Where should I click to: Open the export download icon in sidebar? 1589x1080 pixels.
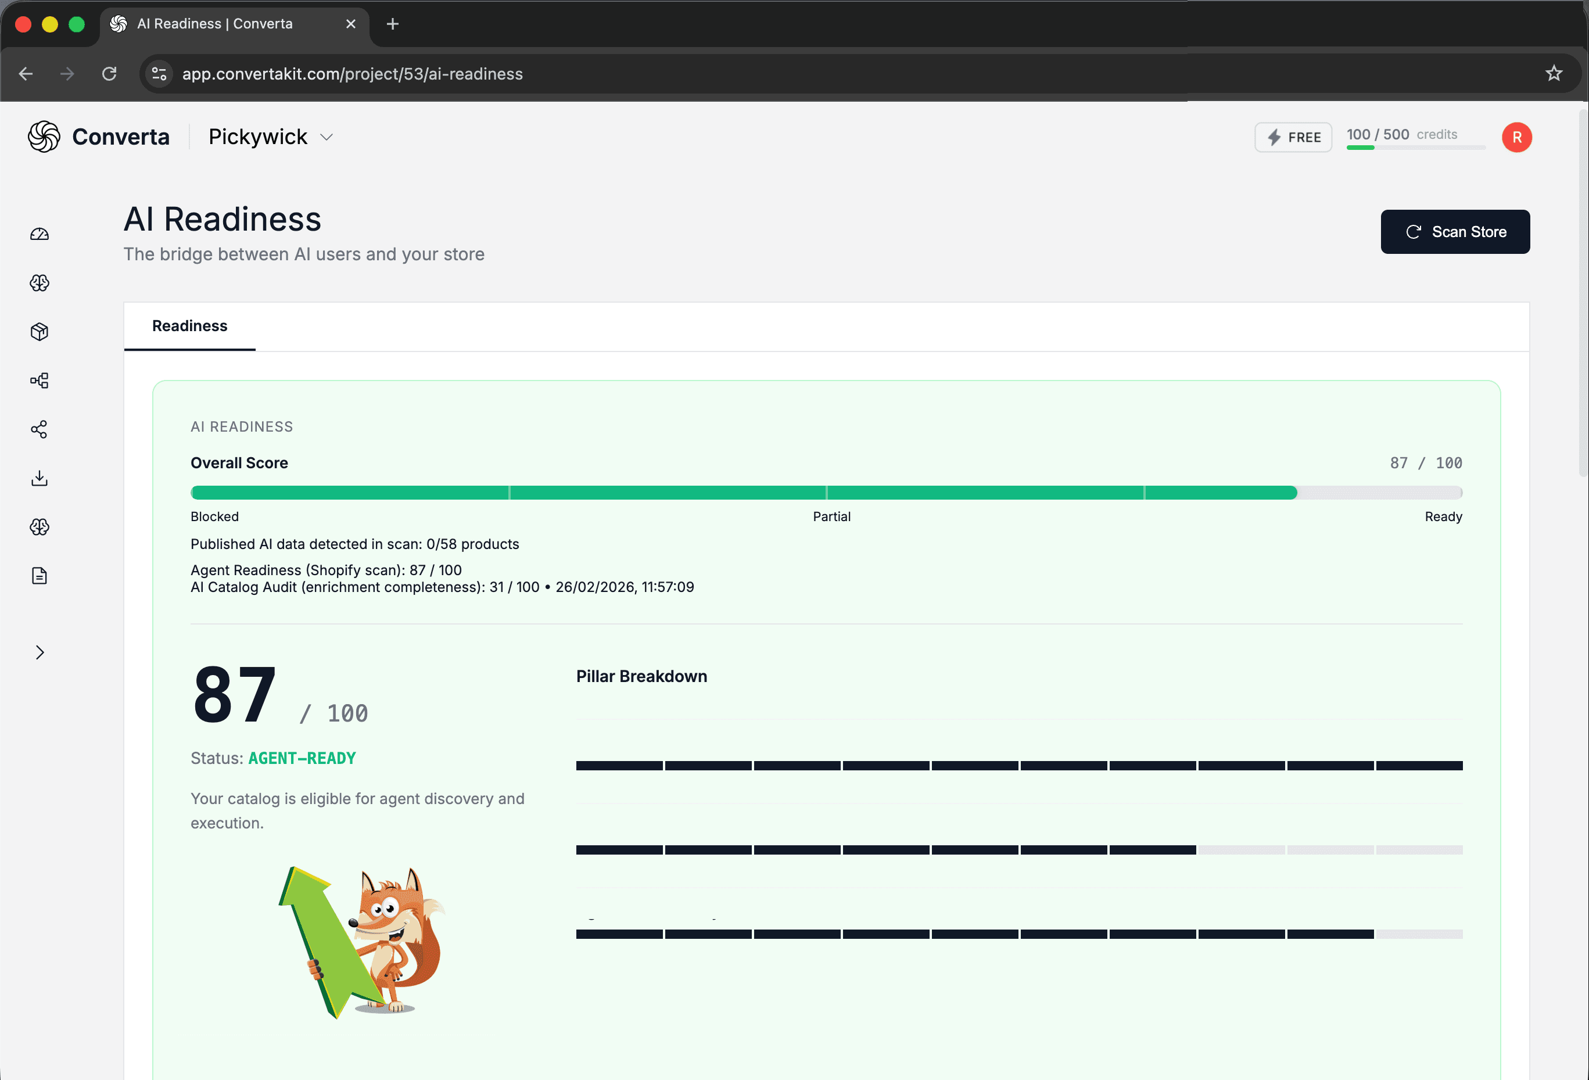click(x=39, y=479)
